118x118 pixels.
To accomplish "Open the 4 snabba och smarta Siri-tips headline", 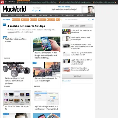I will (26, 26).
